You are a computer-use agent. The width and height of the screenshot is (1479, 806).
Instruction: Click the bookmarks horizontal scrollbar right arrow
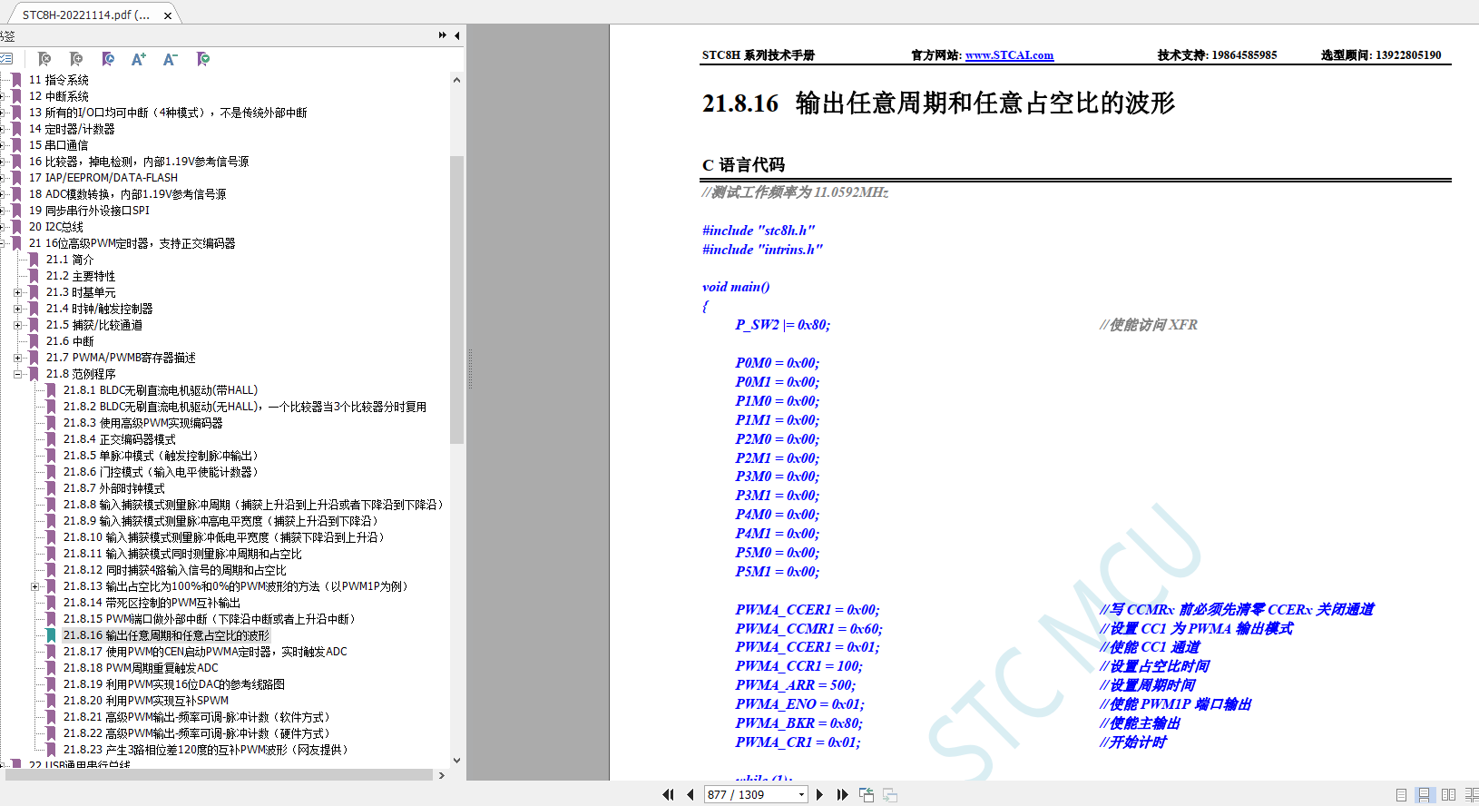(x=442, y=775)
